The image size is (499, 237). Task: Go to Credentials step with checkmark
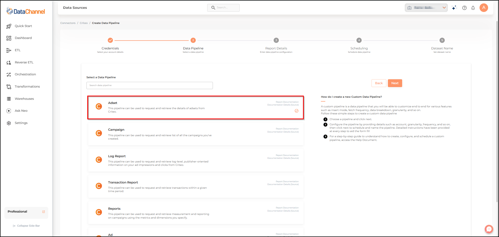[110, 40]
